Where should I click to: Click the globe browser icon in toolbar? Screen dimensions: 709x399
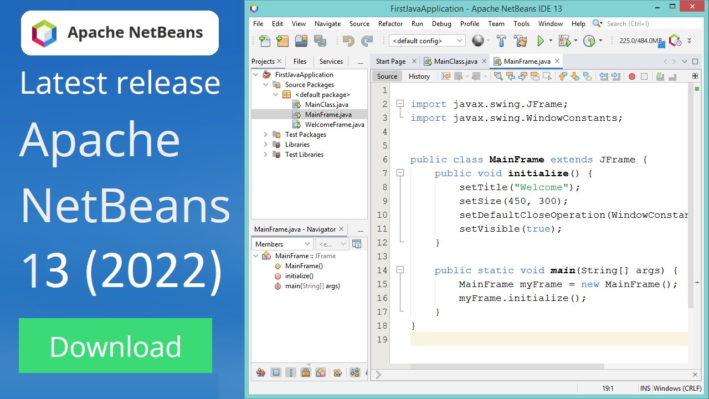click(x=477, y=40)
